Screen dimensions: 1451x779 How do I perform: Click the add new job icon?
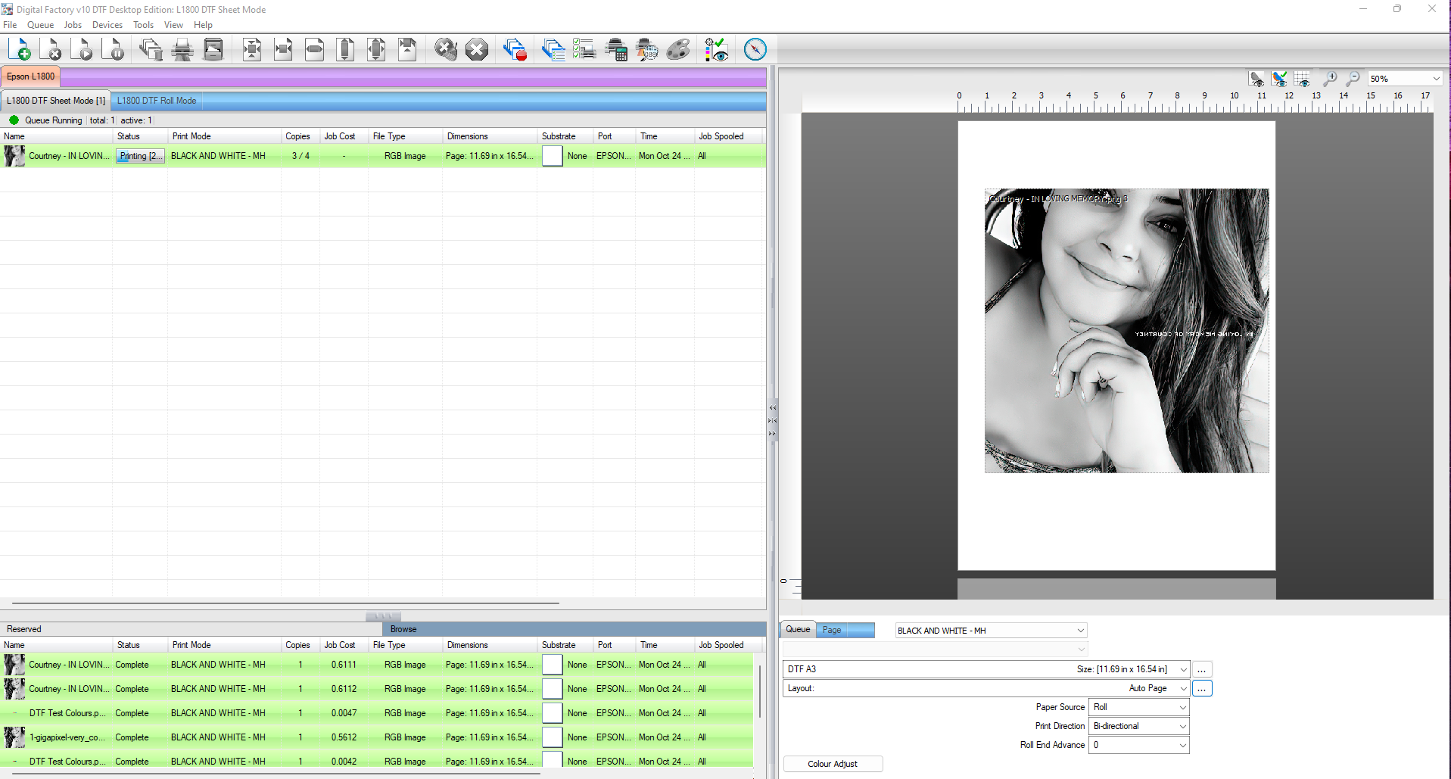tap(20, 50)
